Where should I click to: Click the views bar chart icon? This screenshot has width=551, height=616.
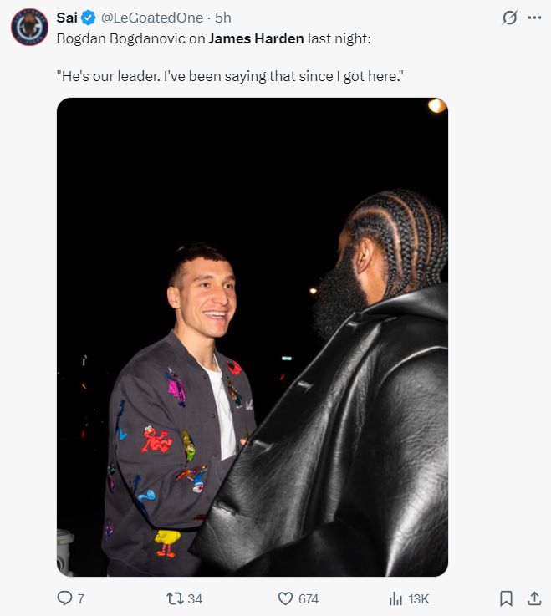tap(395, 598)
